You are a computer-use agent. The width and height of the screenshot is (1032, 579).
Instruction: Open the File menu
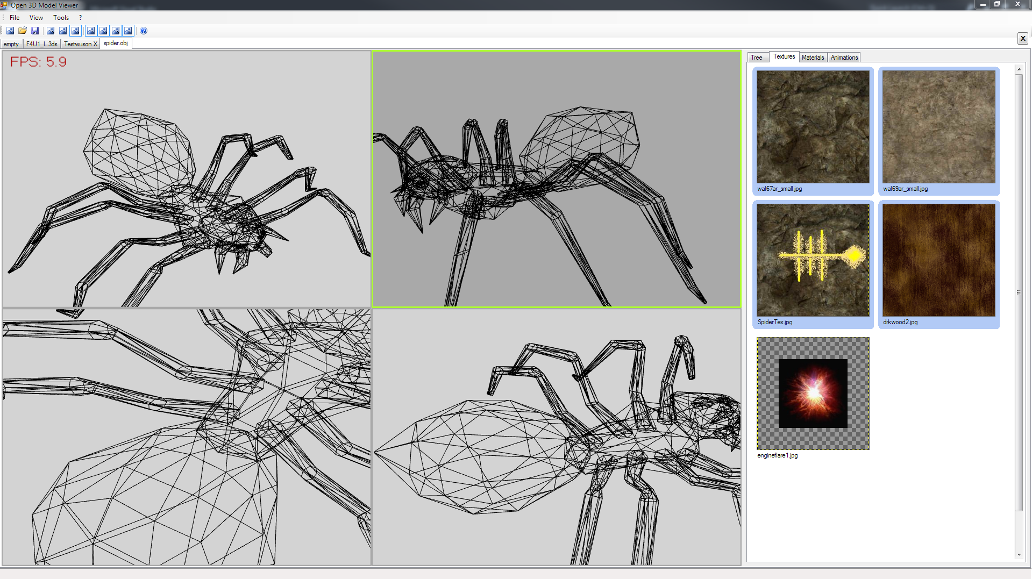tap(15, 18)
